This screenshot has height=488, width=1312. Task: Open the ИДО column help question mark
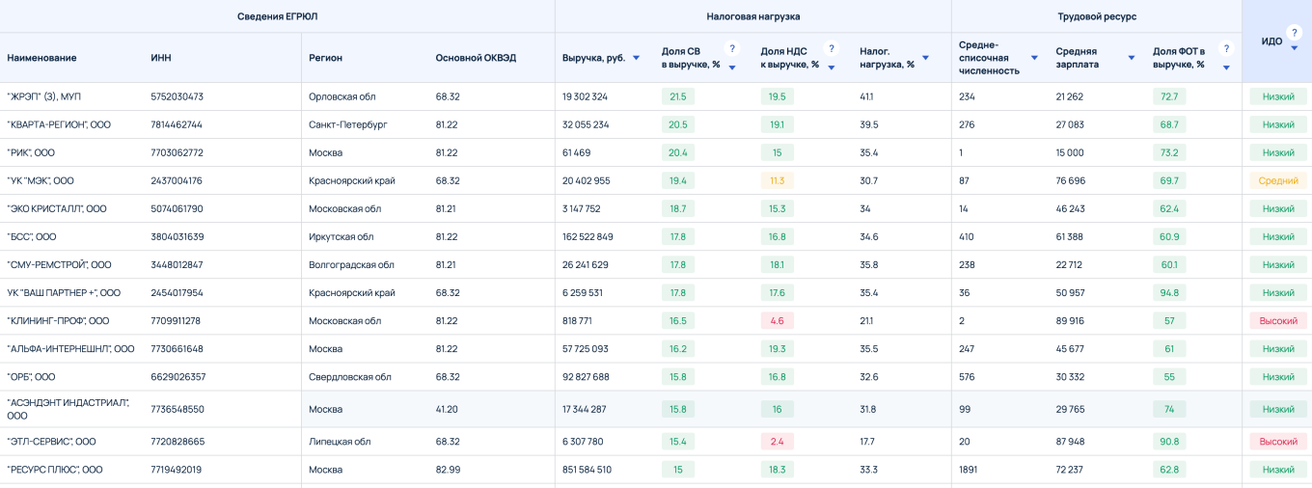pyautogui.click(x=1295, y=33)
